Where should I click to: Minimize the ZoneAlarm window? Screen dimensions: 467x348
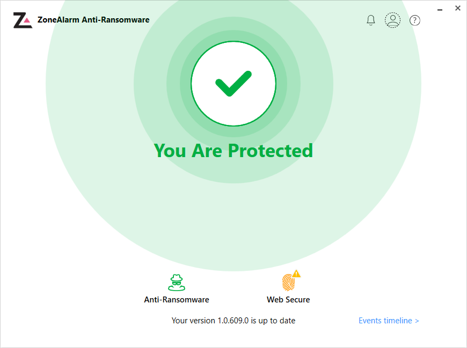440,8
